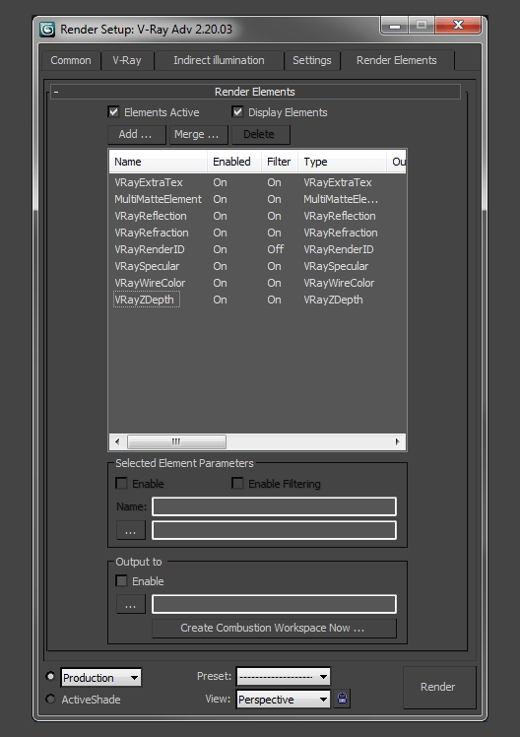Click the right arrow of the list scrollbar

398,441
